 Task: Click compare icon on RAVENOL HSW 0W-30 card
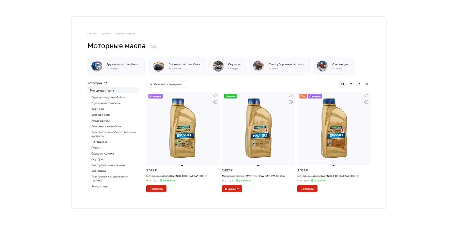point(291,102)
